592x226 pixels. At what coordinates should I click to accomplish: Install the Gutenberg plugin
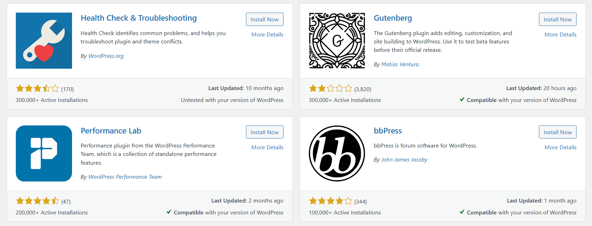point(557,19)
